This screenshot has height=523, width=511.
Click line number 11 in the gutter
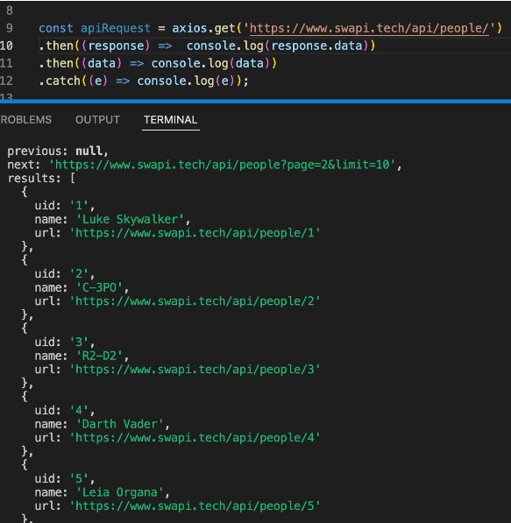(6, 63)
